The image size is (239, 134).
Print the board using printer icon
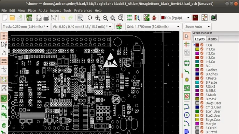[x=46, y=18]
